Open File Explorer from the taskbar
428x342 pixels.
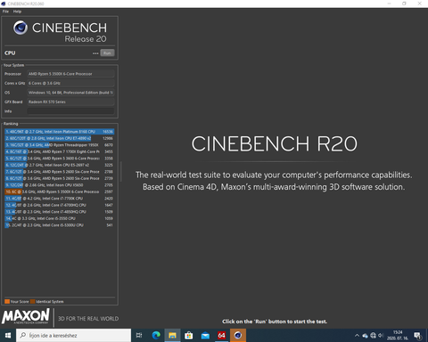pyautogui.click(x=172, y=336)
